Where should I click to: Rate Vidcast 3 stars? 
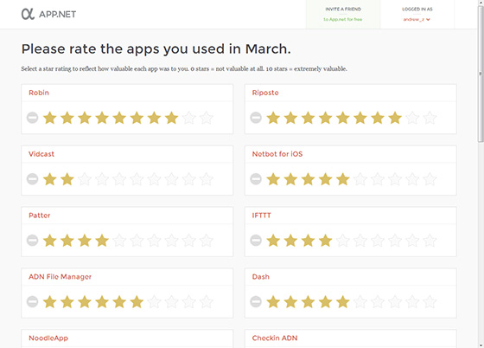pos(85,179)
